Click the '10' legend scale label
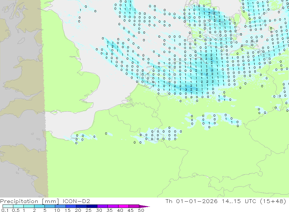The height and width of the screenshot is (212, 289). pos(57,210)
